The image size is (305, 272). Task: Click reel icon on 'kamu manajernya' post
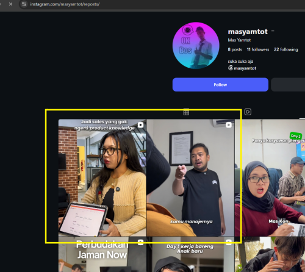point(229,125)
